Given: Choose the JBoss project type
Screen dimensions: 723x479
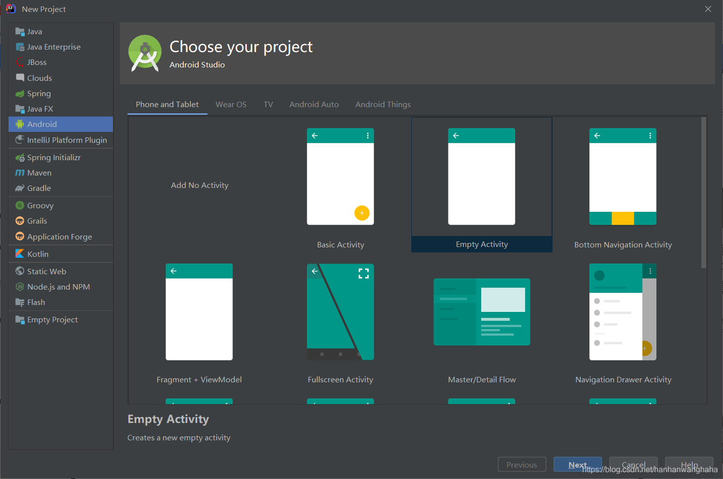Looking at the screenshot, I should pos(37,62).
